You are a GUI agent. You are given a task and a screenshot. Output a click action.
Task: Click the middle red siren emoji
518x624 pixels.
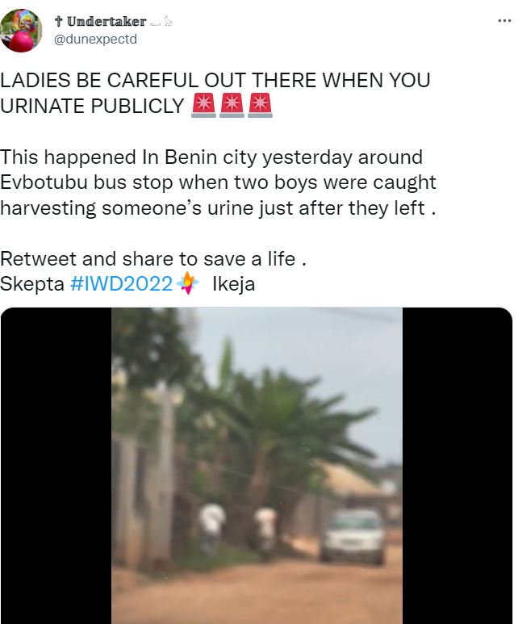pyautogui.click(x=232, y=105)
